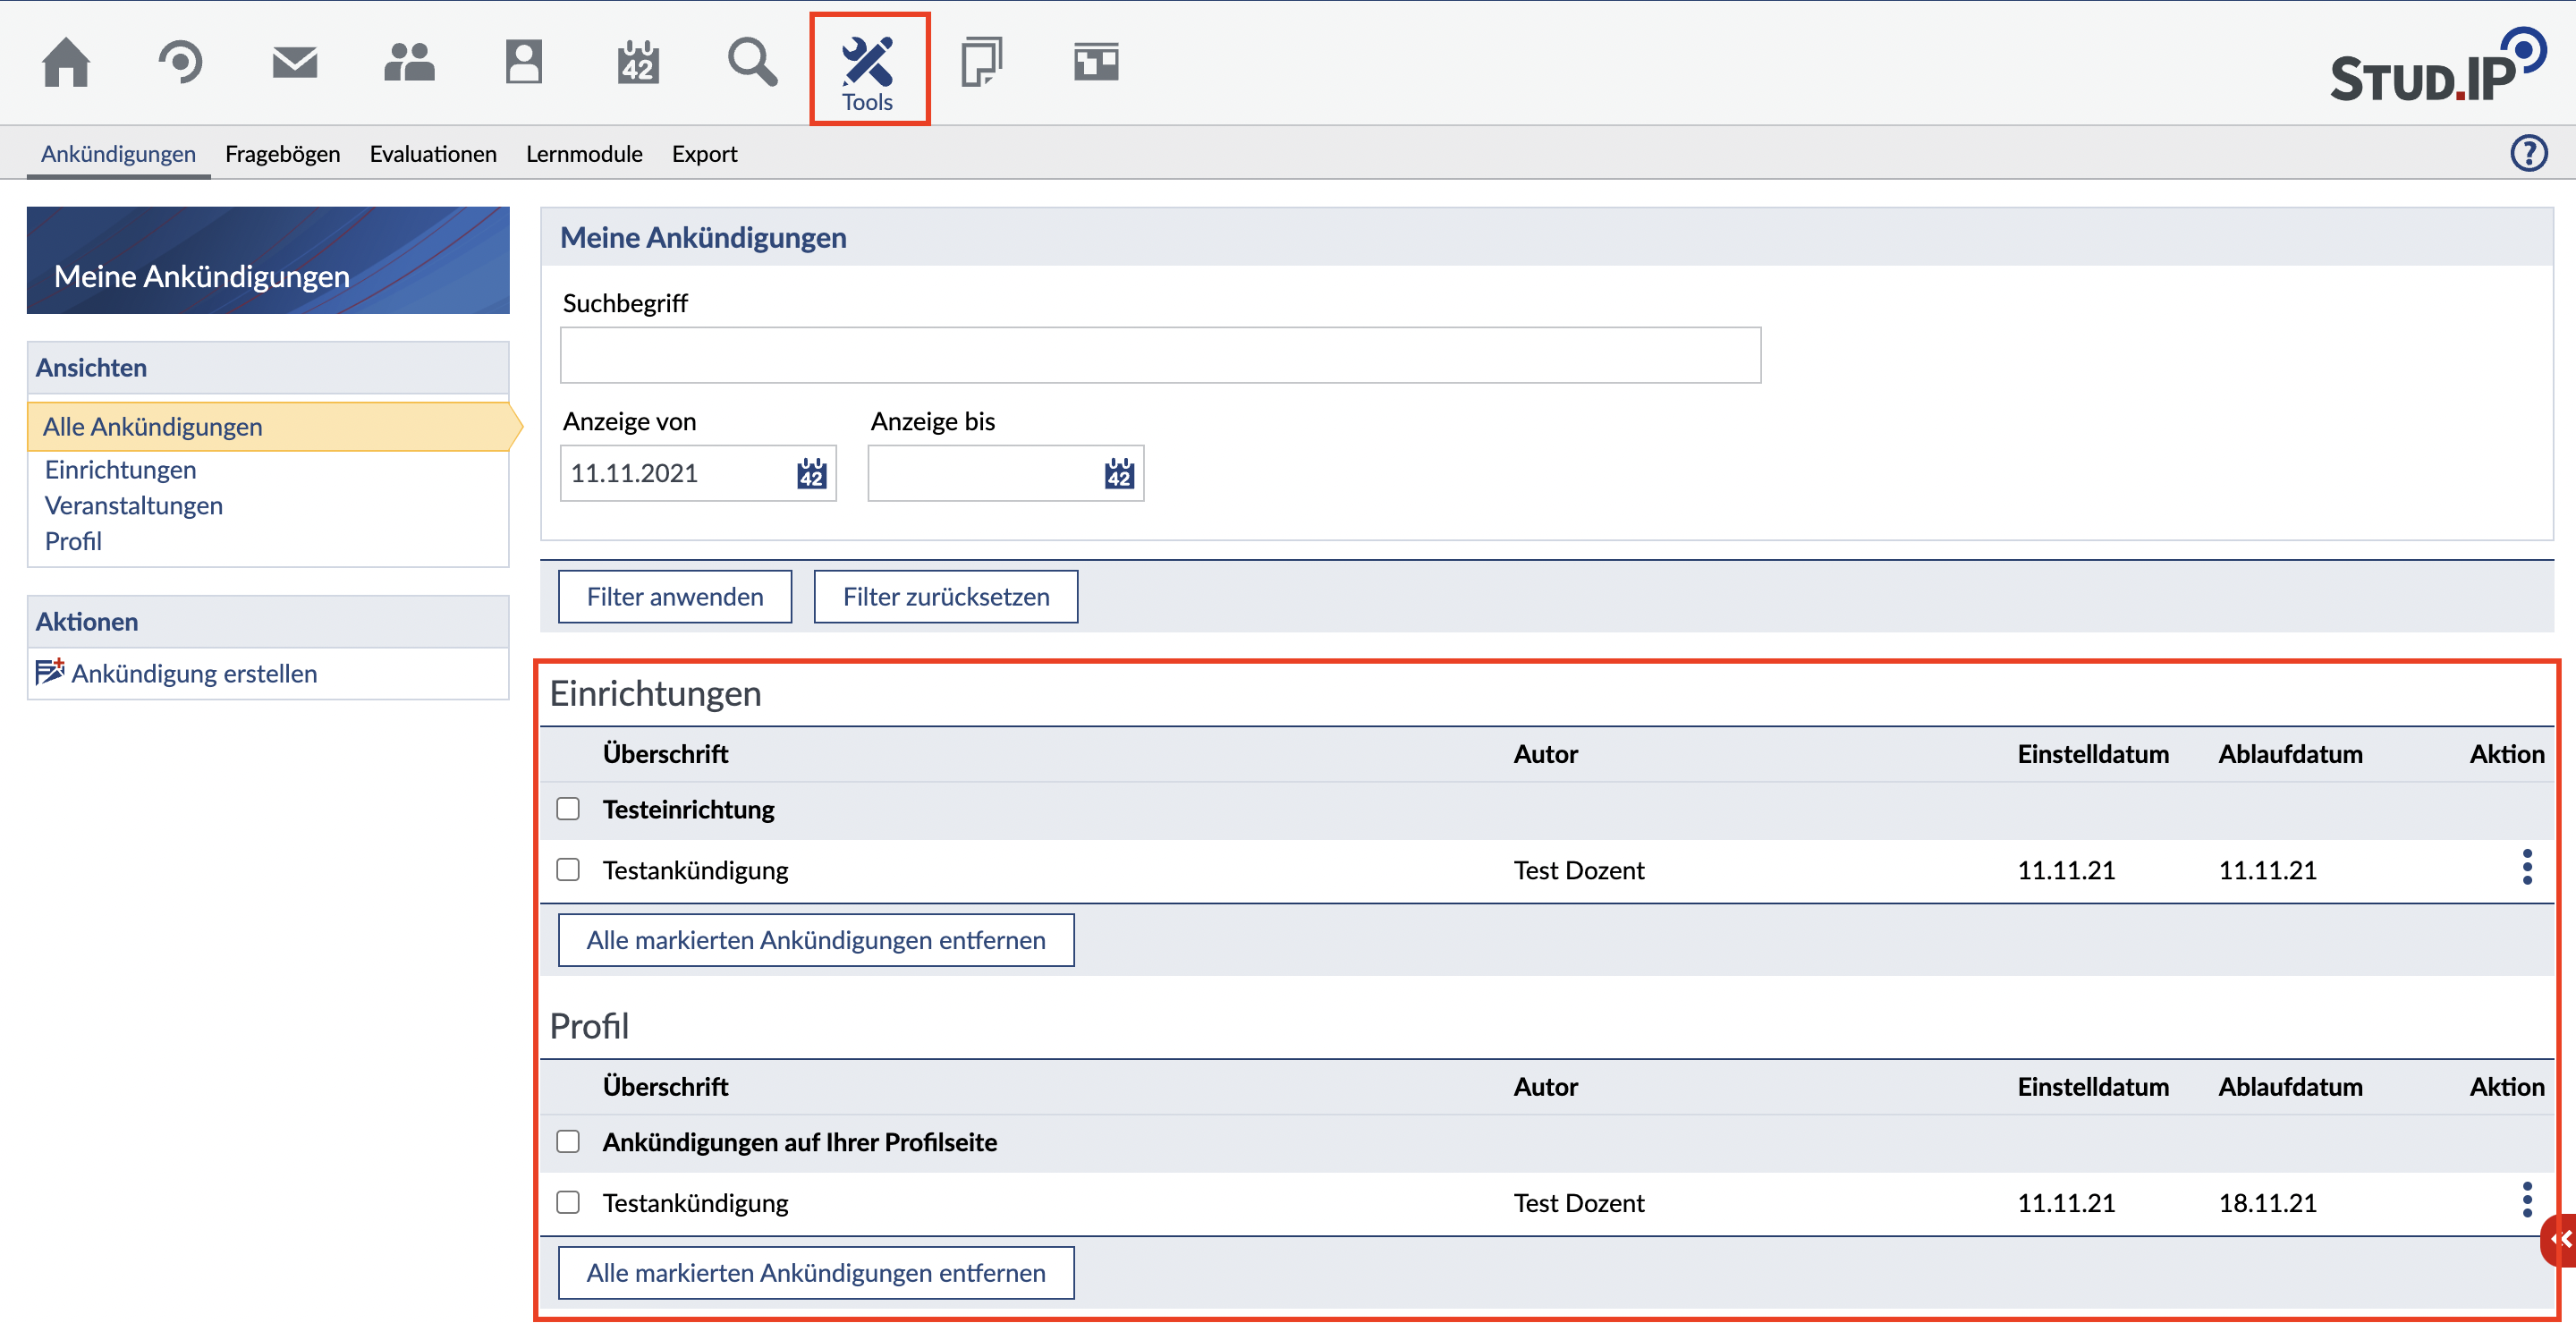Check the Testeinrichtung group checkbox
Screen dimensions: 2576x1323
click(x=568, y=808)
